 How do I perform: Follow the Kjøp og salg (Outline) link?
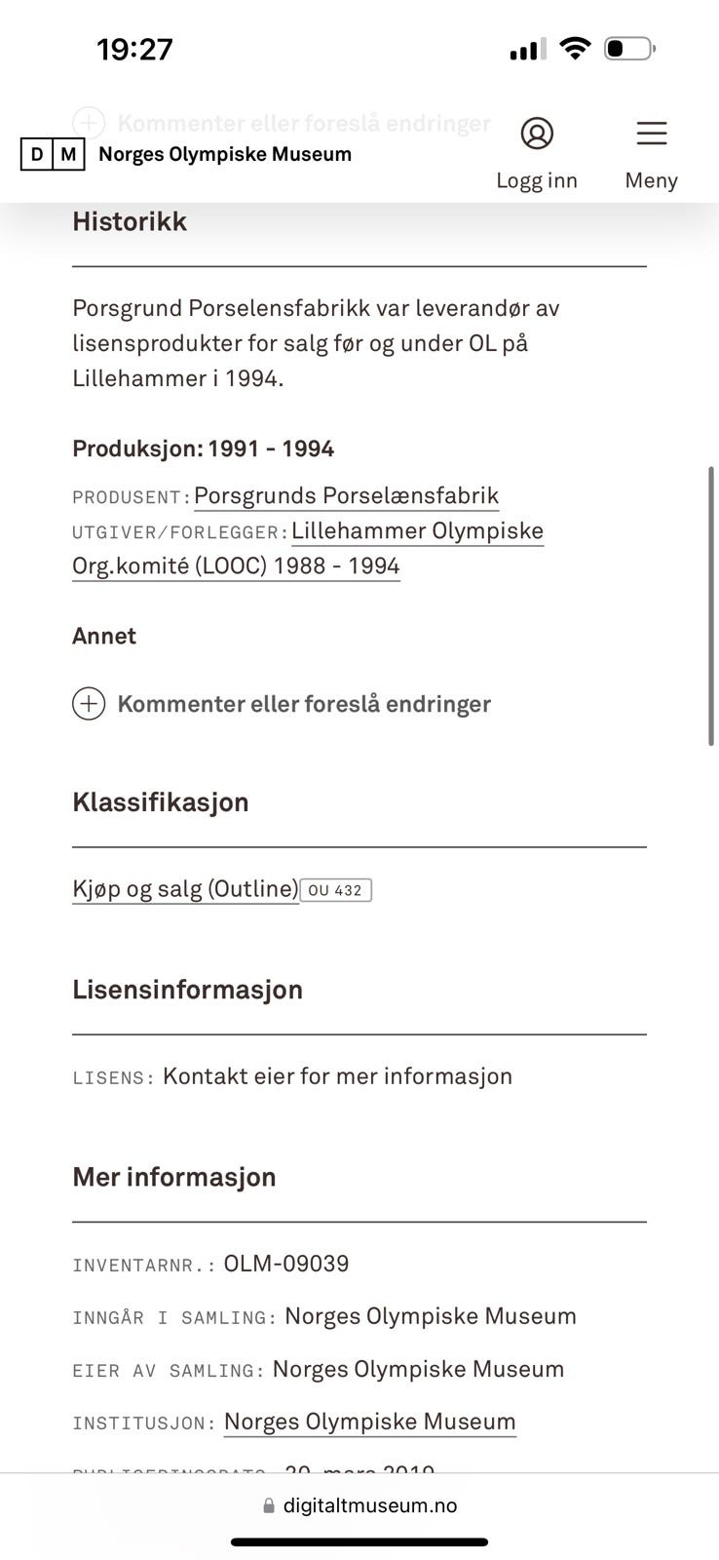(185, 889)
